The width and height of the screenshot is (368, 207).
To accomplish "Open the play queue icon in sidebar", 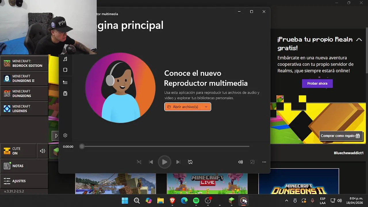I will pyautogui.click(x=65, y=82).
